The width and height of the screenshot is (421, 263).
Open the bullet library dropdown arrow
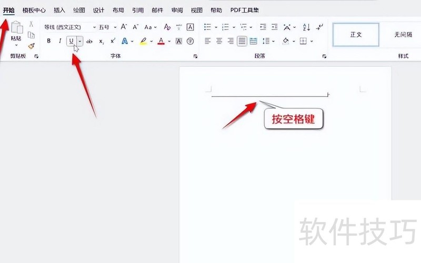point(216,27)
